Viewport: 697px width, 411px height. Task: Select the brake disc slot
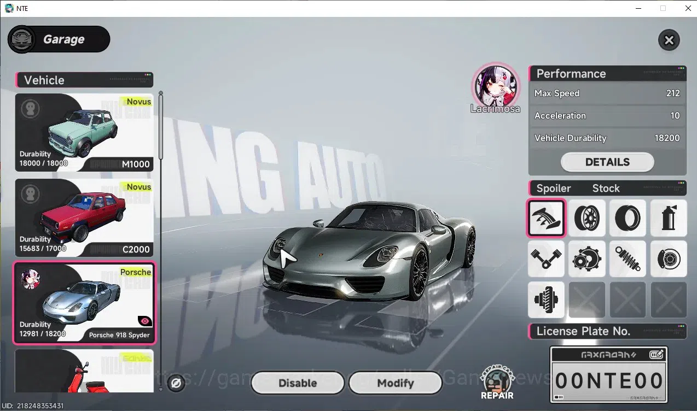coord(669,259)
